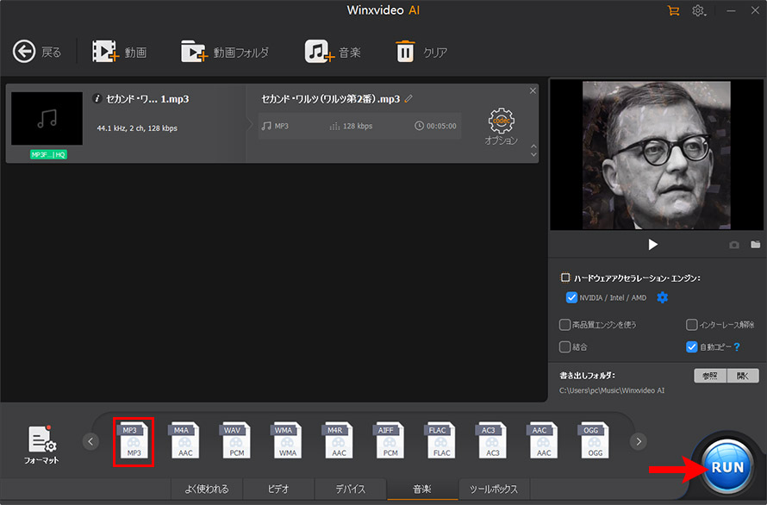Add music with the 音楽 icon
The width and height of the screenshot is (767, 505).
(320, 51)
